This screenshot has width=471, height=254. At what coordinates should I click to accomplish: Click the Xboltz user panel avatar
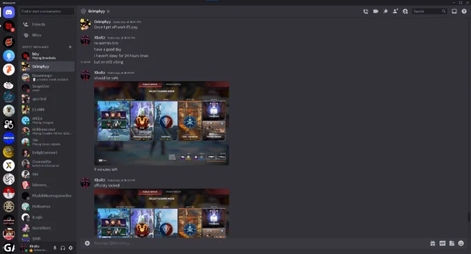tap(24, 248)
